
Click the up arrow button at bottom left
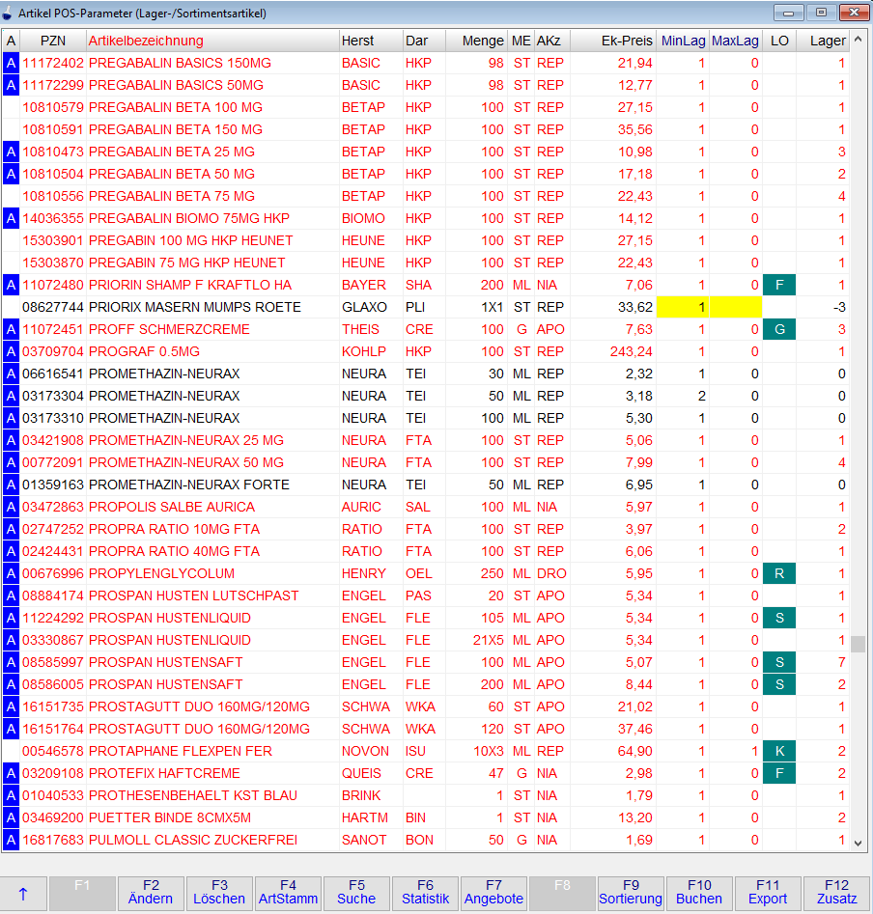pos(23,893)
